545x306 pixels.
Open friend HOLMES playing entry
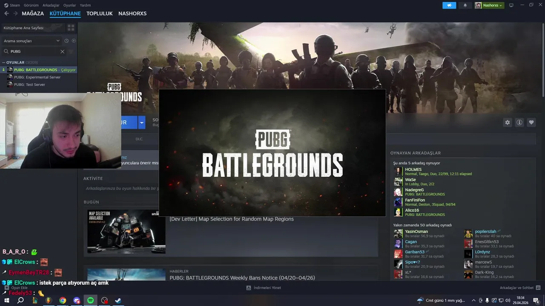(432, 171)
